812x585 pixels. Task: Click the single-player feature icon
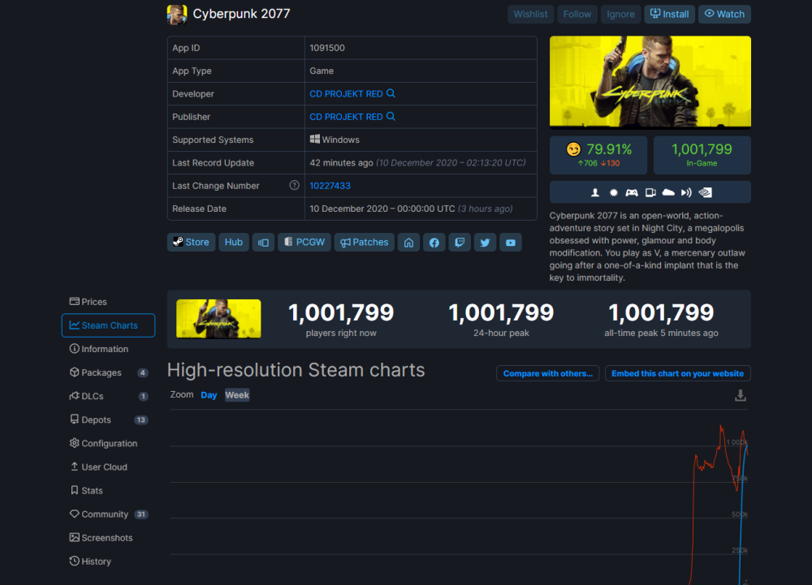point(595,192)
